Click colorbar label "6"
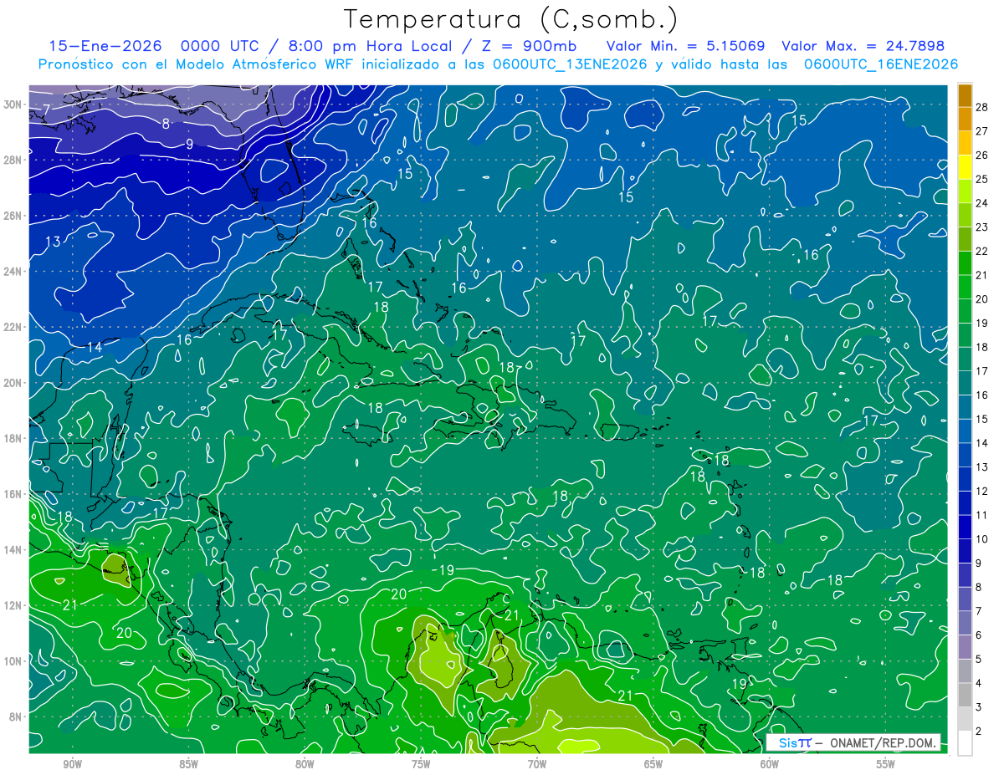This screenshot has height=775, width=1004. click(979, 635)
